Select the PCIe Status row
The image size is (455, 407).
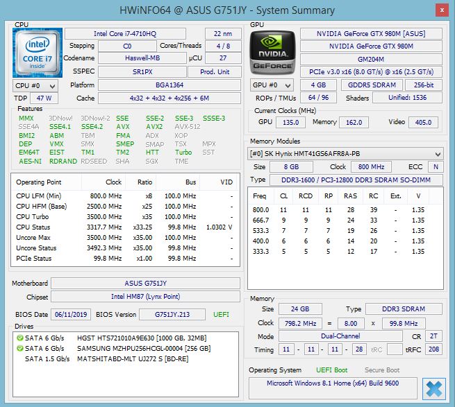point(125,259)
